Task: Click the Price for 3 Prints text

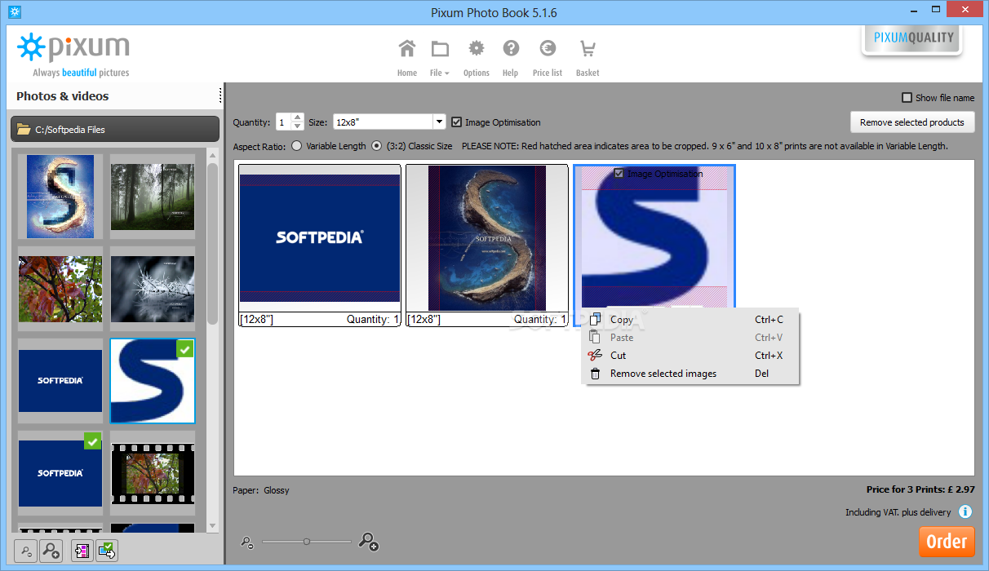Action: [920, 489]
